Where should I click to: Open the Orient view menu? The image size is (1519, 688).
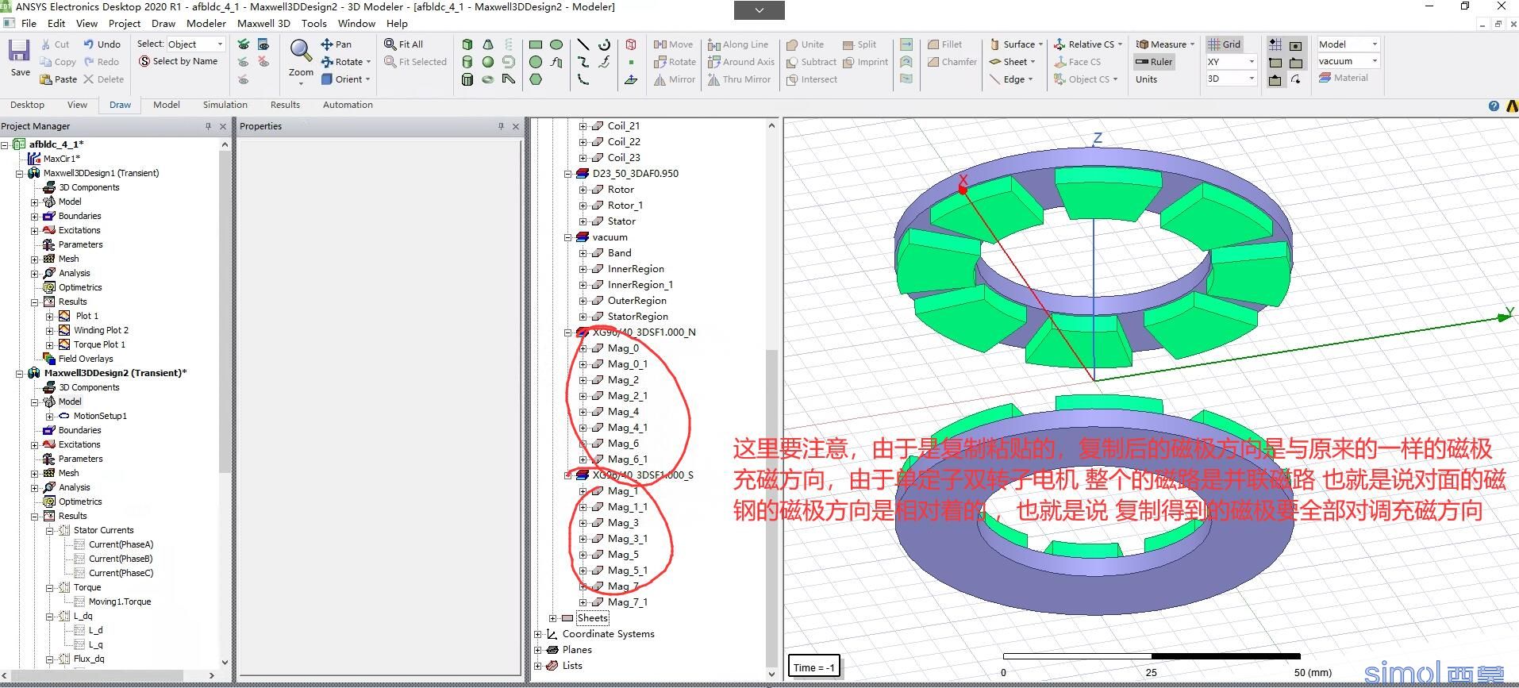(x=346, y=79)
